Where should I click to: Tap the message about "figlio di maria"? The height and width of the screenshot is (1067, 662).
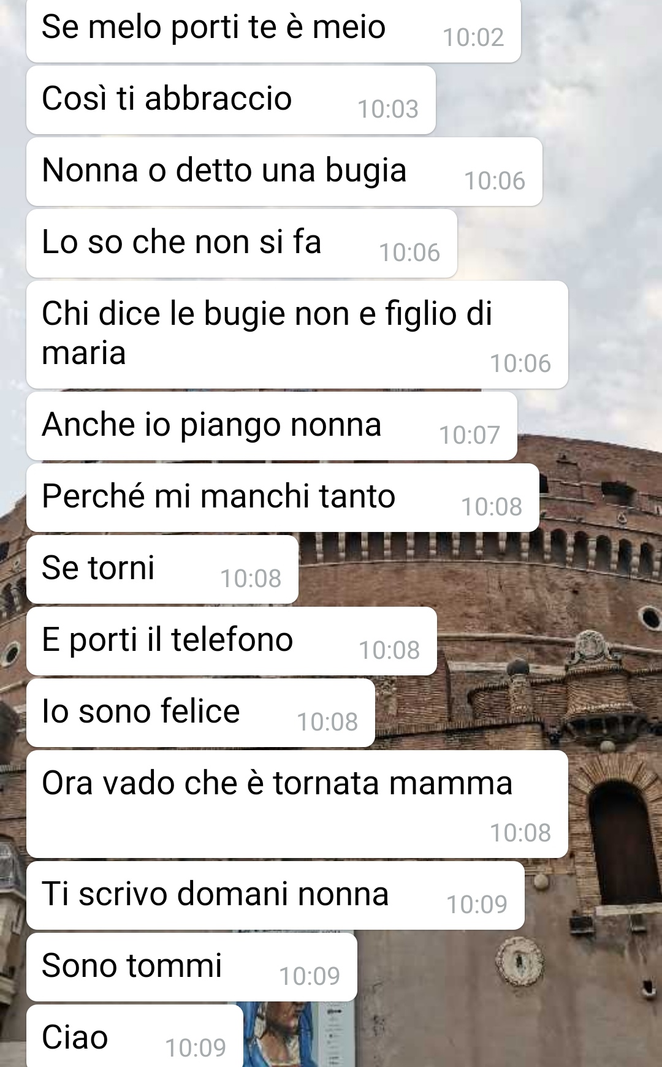tap(297, 335)
